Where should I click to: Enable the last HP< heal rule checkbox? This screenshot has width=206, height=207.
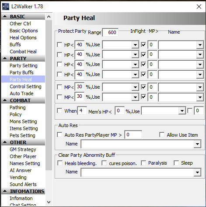click(x=59, y=74)
